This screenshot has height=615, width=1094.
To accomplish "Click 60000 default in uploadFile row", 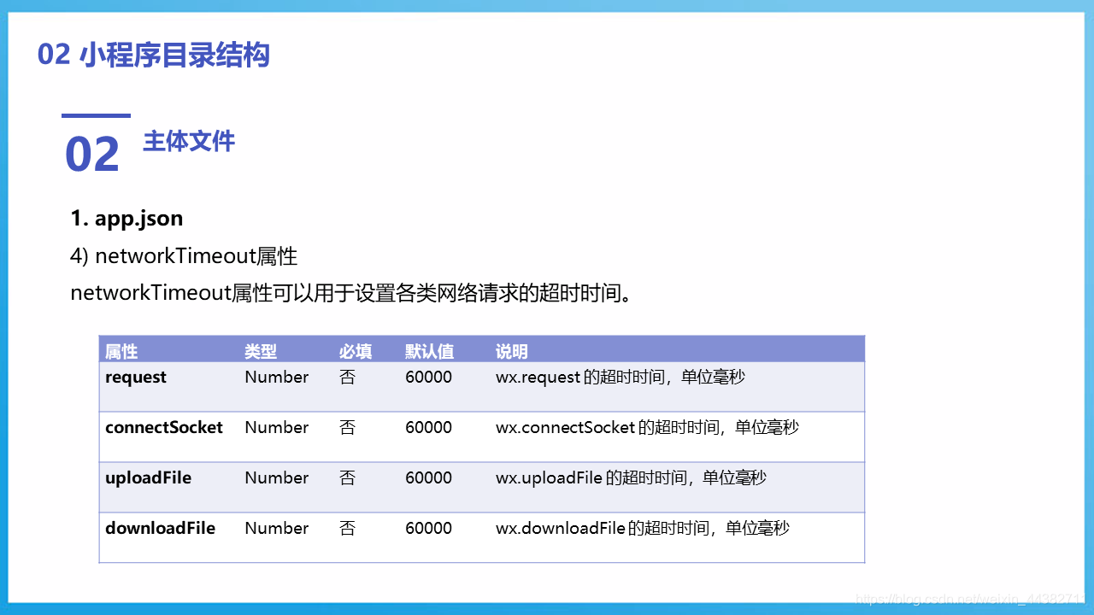I will [429, 477].
